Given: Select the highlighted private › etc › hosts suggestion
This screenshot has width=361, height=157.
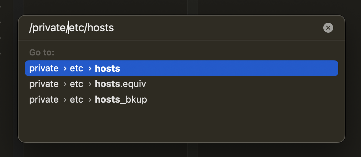Looking at the screenshot, I should pyautogui.click(x=181, y=68).
